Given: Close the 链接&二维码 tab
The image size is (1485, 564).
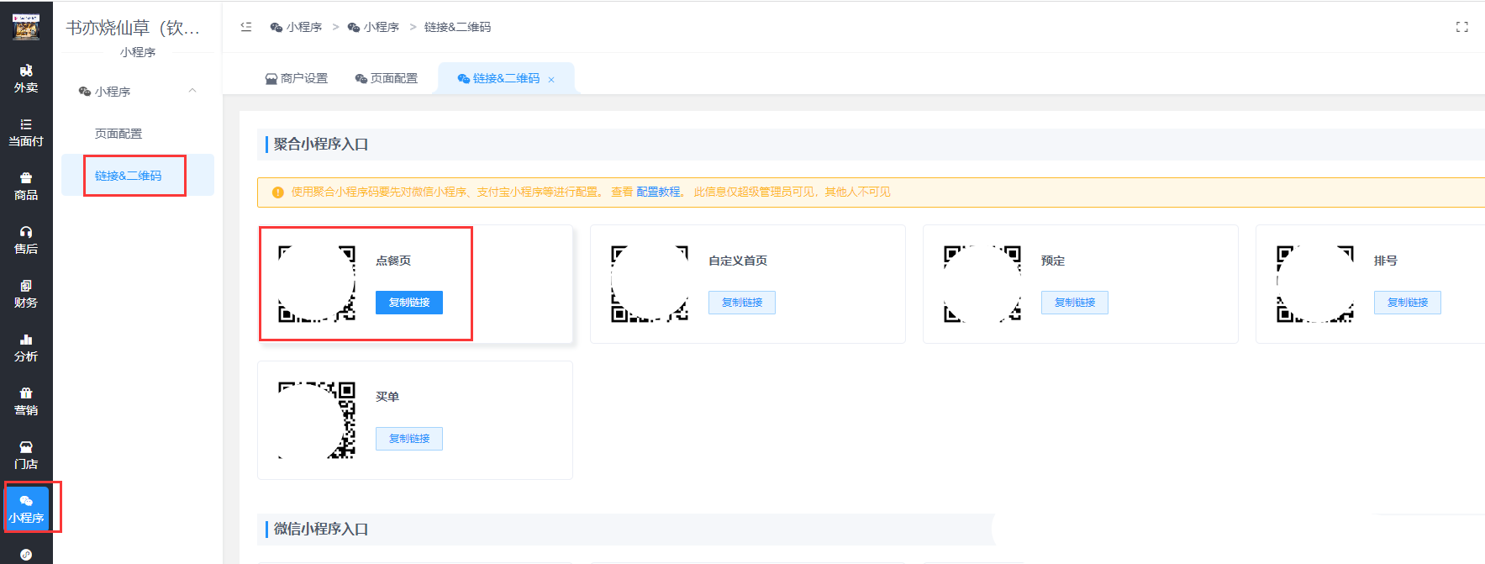Looking at the screenshot, I should [x=551, y=80].
